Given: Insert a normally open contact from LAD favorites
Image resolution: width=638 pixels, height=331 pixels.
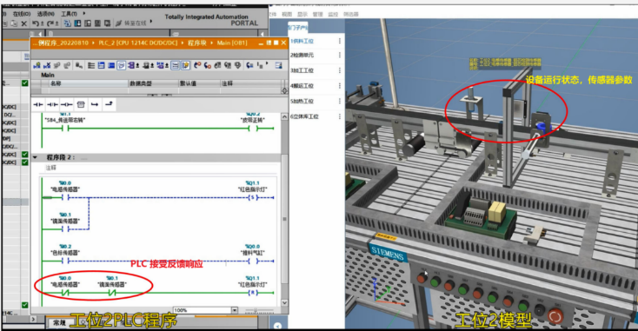Looking at the screenshot, I should click(38, 105).
